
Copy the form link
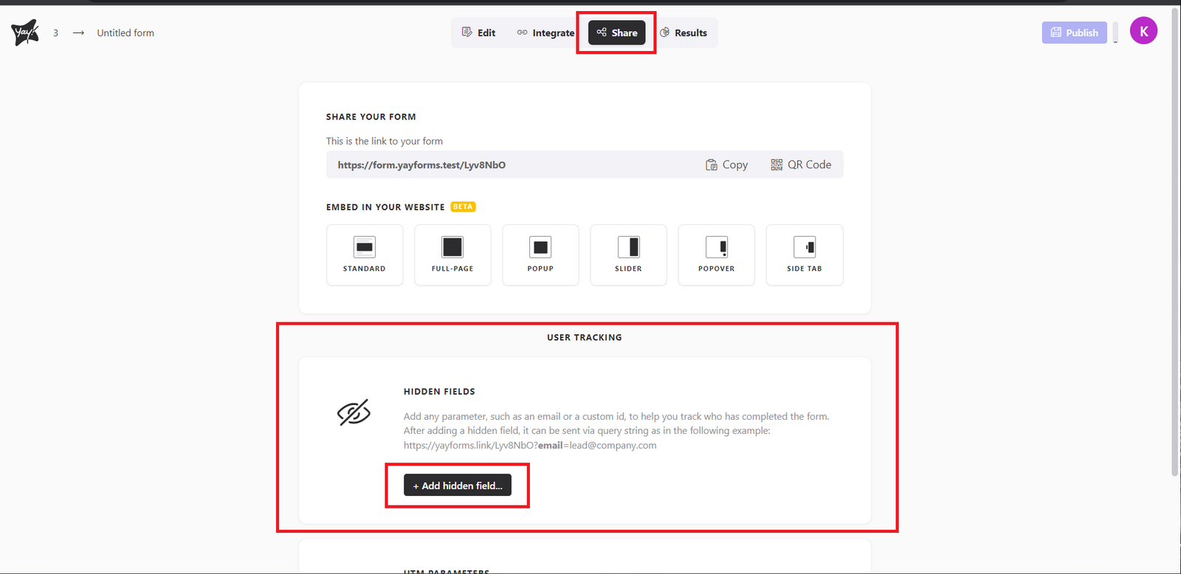point(726,165)
